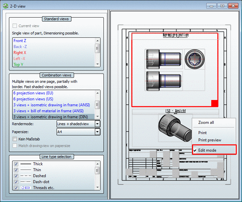
Task: Open the Papersize dropdown
Action: coord(97,132)
